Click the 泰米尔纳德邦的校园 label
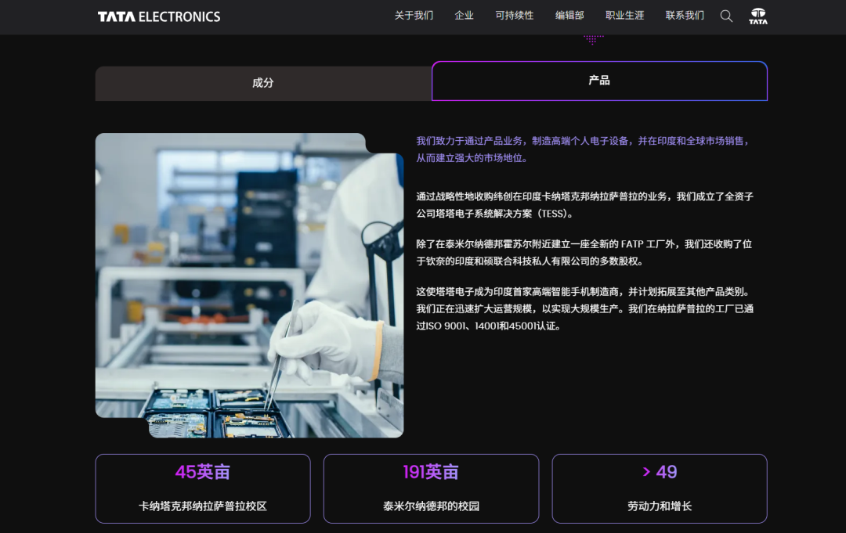 (x=431, y=506)
